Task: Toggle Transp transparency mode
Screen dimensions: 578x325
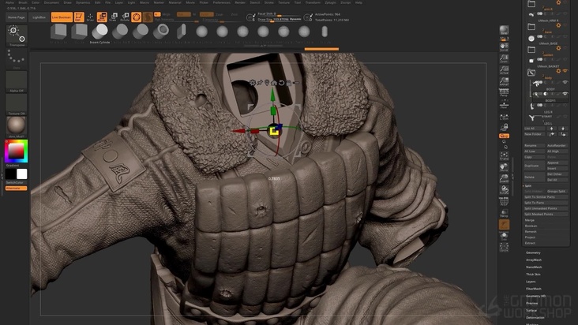Action: tap(504, 213)
